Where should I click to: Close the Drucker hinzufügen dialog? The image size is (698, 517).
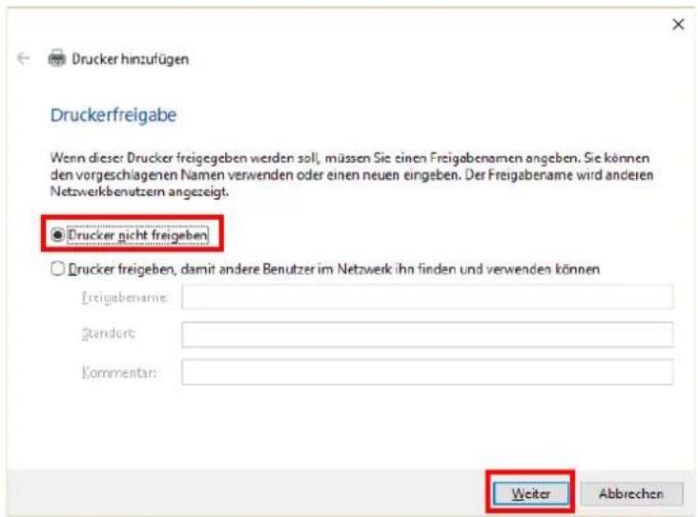(x=678, y=24)
